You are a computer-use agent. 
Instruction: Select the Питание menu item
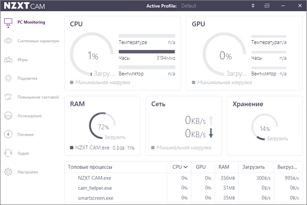click(x=25, y=135)
